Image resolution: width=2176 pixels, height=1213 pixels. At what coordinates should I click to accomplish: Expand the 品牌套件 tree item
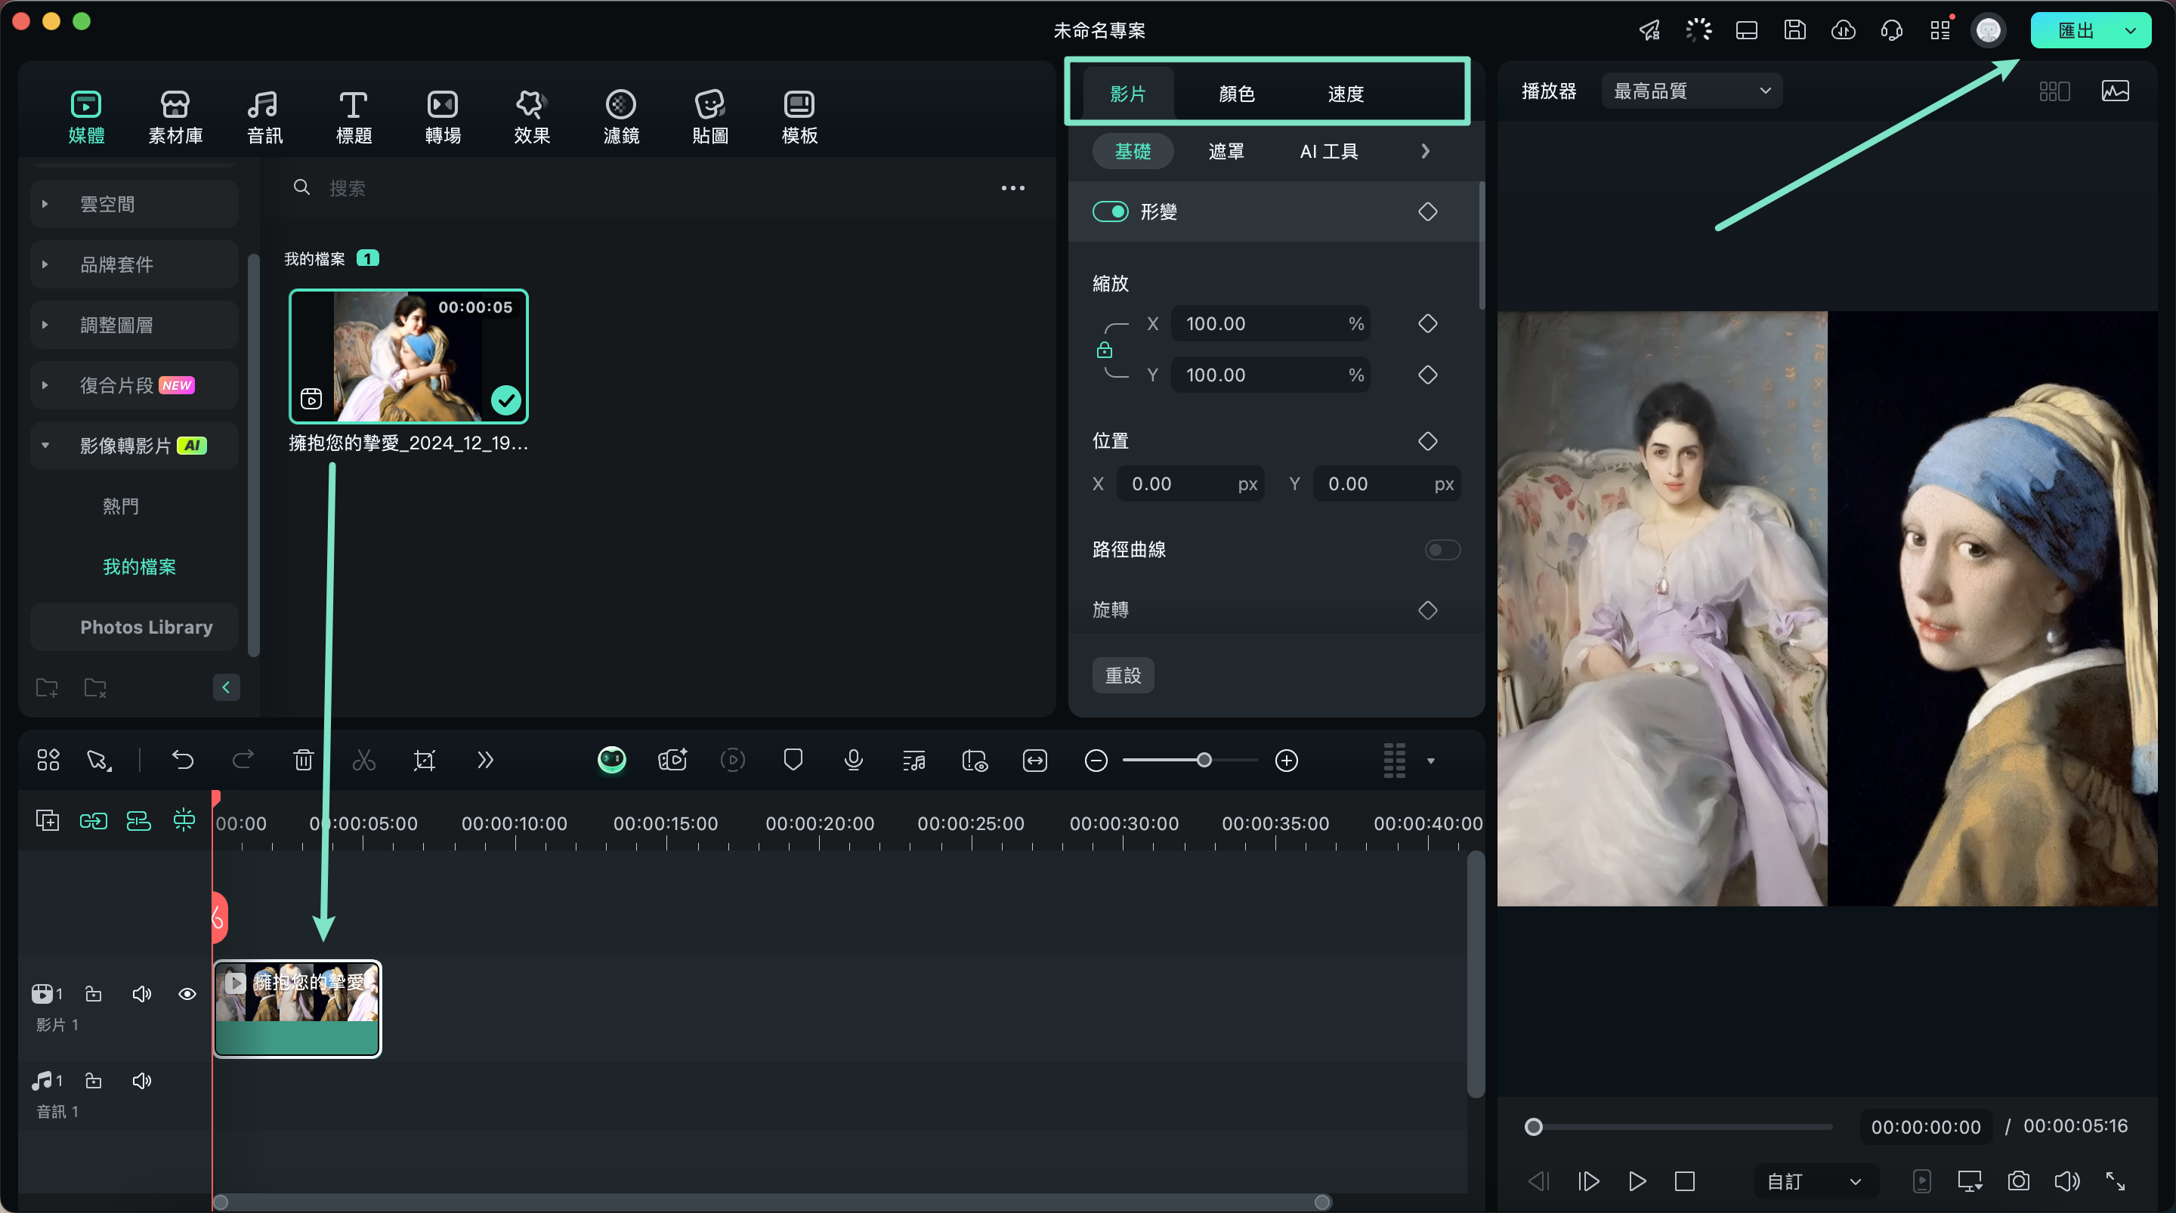[45, 264]
